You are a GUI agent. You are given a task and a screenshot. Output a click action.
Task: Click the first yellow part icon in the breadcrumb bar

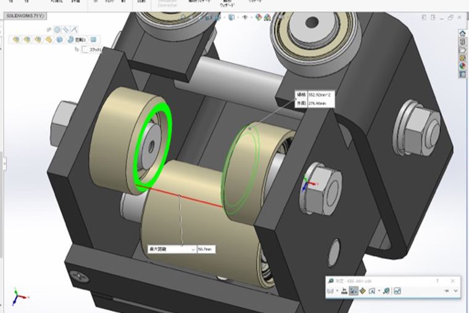pyautogui.click(x=16, y=40)
